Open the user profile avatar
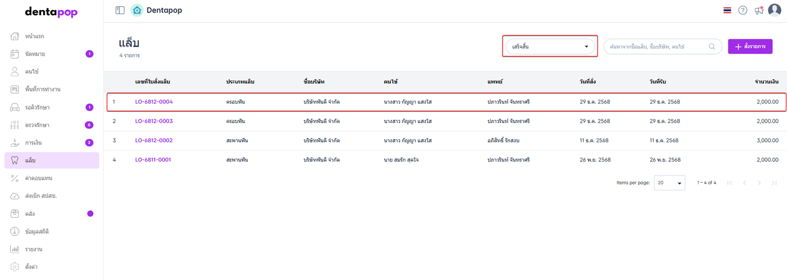The image size is (787, 280). point(775,10)
